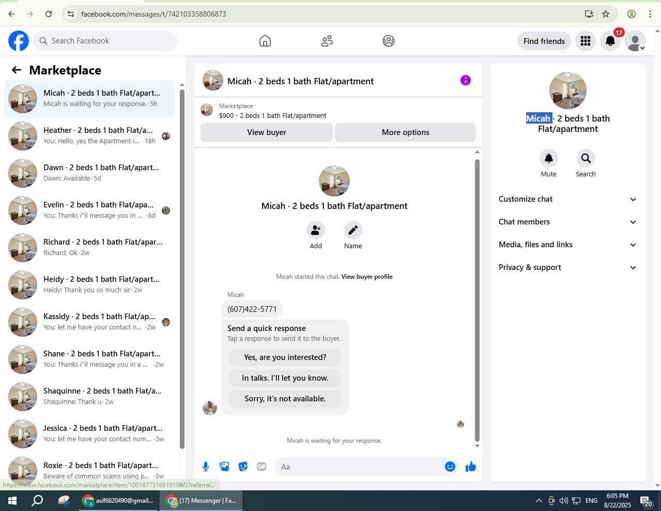This screenshot has height=511, width=661.
Task: Select Kassidy conversation in list
Action: tap(89, 322)
